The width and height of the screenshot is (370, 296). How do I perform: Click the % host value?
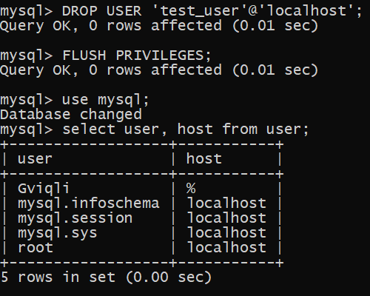191,188
